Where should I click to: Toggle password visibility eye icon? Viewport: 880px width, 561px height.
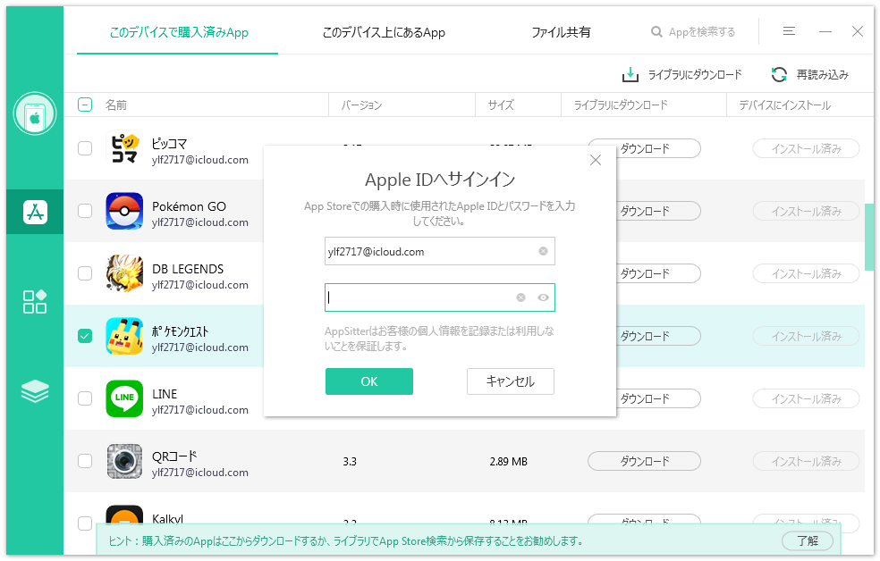[x=543, y=297]
